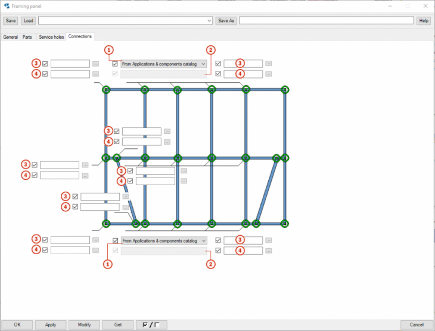This screenshot has width=435, height=331.
Task: Toggle the upper-right group row 4 checkbox
Action: click(218, 74)
